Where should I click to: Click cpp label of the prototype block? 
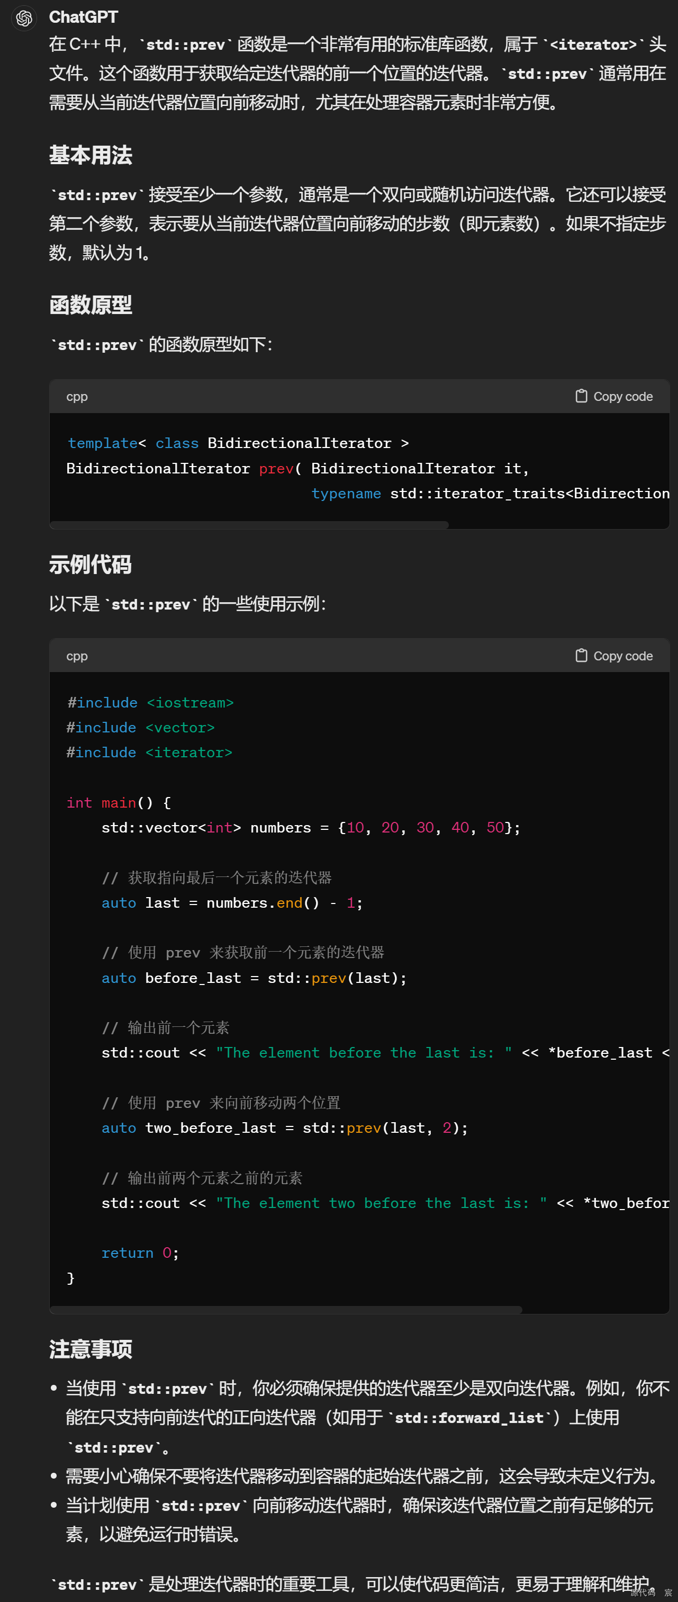77,397
